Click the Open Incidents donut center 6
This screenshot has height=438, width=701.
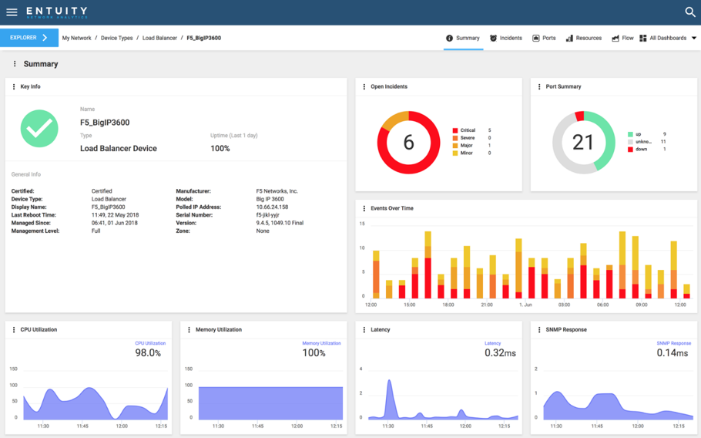click(408, 143)
